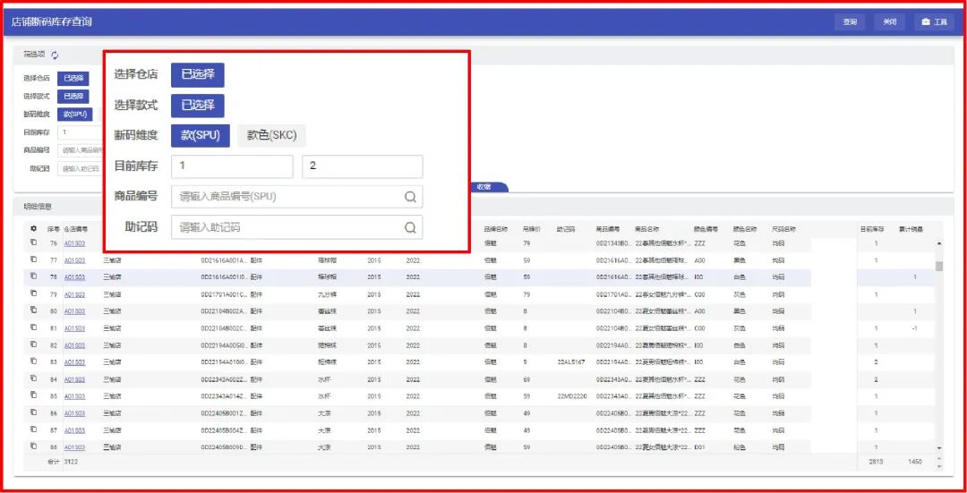Click the 助记码 cell 22AL5167
967x493 pixels.
(x=571, y=361)
